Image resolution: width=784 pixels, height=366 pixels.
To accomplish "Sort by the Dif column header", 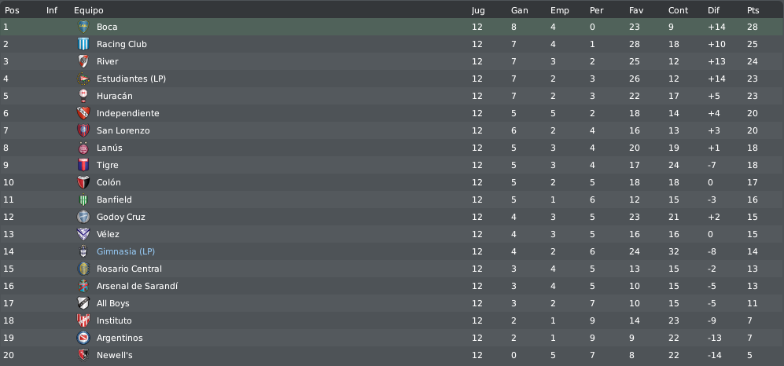I will pos(713,10).
